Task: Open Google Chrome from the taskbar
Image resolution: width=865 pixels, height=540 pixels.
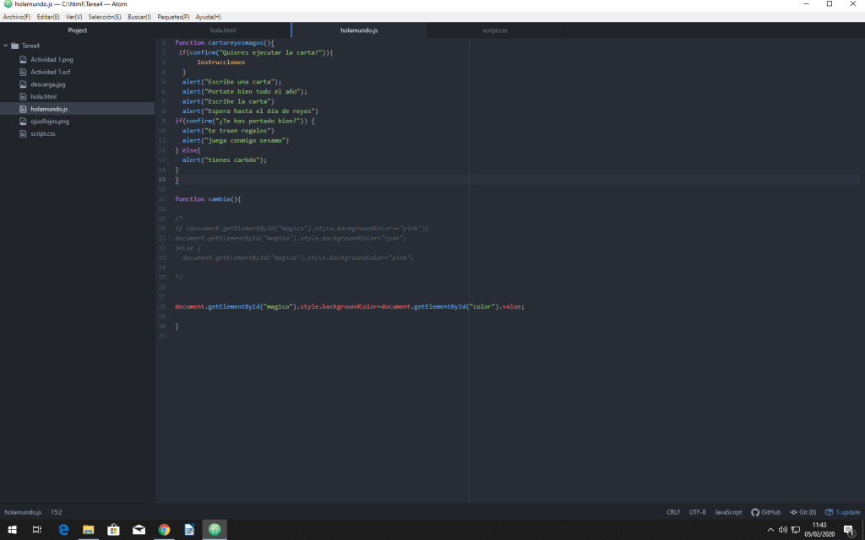Action: click(x=164, y=530)
